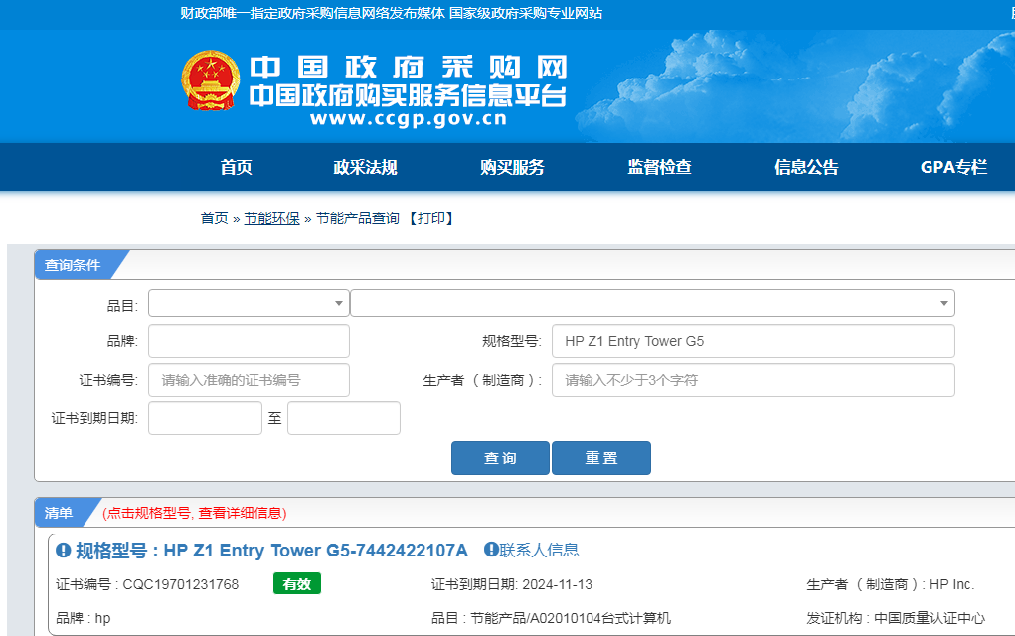Open the second wide 品目 dropdown
This screenshot has width=1015, height=636.
click(652, 303)
